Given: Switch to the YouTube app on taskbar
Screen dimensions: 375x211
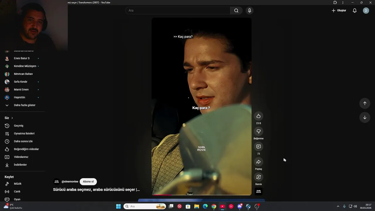Looking at the screenshot, I should pyautogui.click(x=222, y=206).
